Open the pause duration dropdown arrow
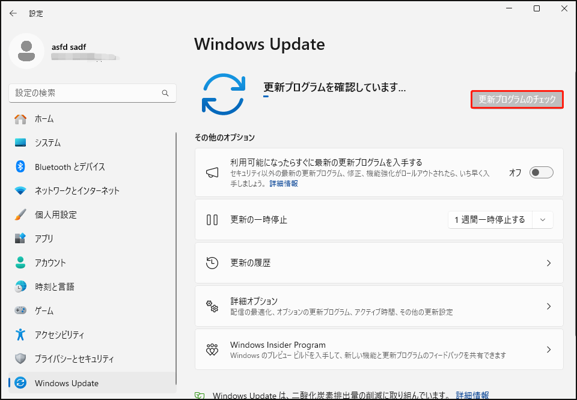The image size is (577, 400). 542,220
